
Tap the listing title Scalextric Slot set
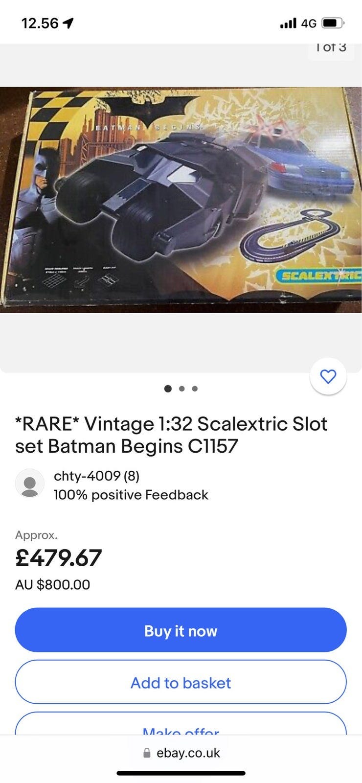tap(171, 435)
